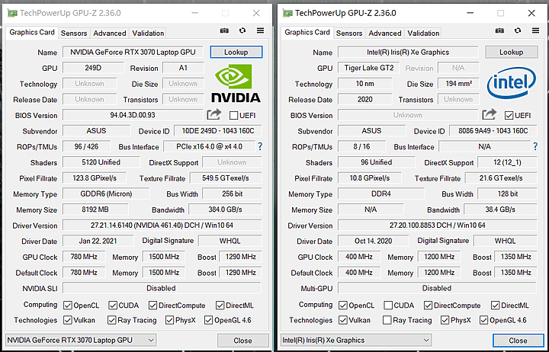Image resolution: width=549 pixels, height=352 pixels.
Task: Toggle OpenGL 4.6 checkbox in Intel window
Action: click(x=483, y=320)
